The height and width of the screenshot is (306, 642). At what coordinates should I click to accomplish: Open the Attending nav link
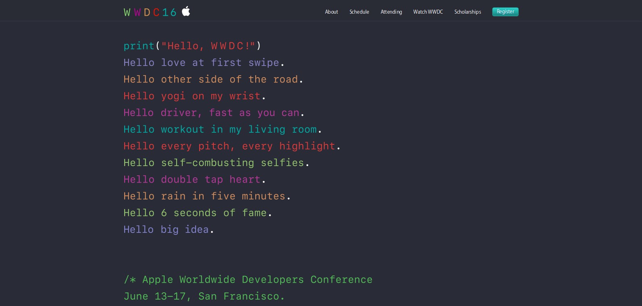pos(391,12)
